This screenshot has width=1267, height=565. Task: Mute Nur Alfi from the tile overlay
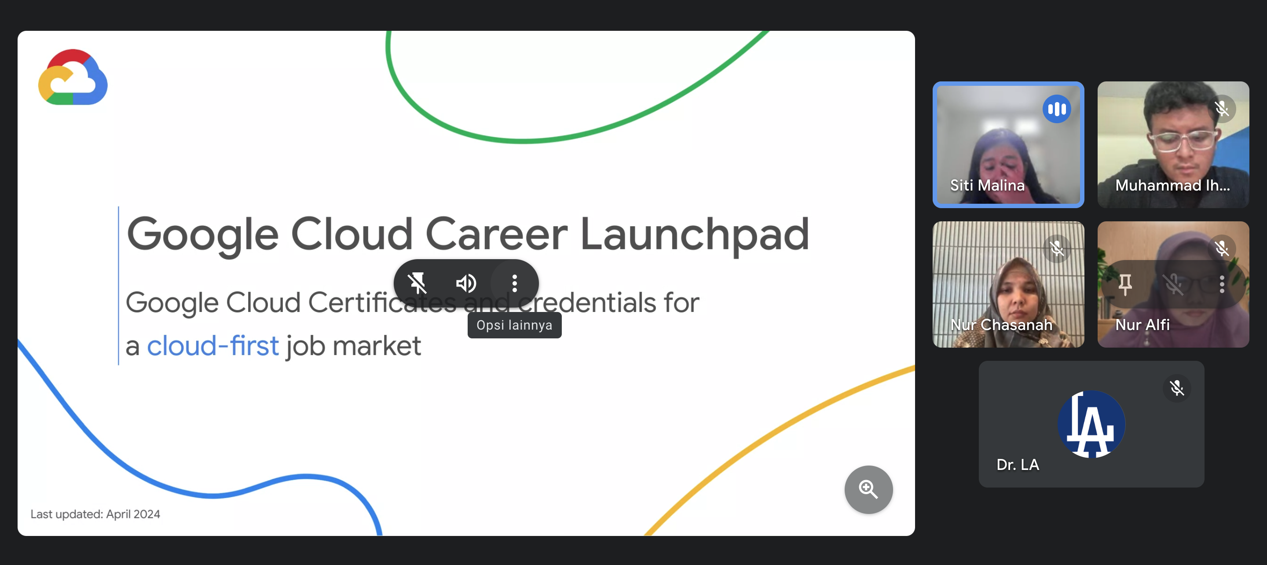1173,284
